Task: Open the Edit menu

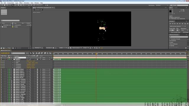Action: 5,3
